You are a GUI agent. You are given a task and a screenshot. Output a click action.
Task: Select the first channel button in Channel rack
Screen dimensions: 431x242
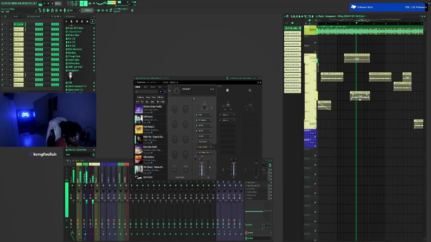pyautogui.click(x=19, y=24)
